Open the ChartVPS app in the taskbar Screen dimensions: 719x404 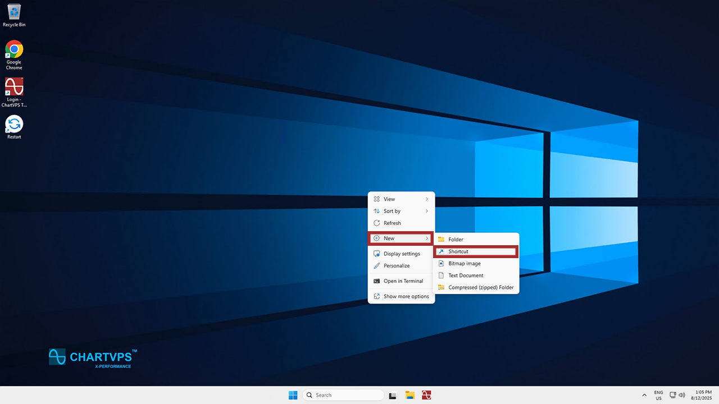426,395
